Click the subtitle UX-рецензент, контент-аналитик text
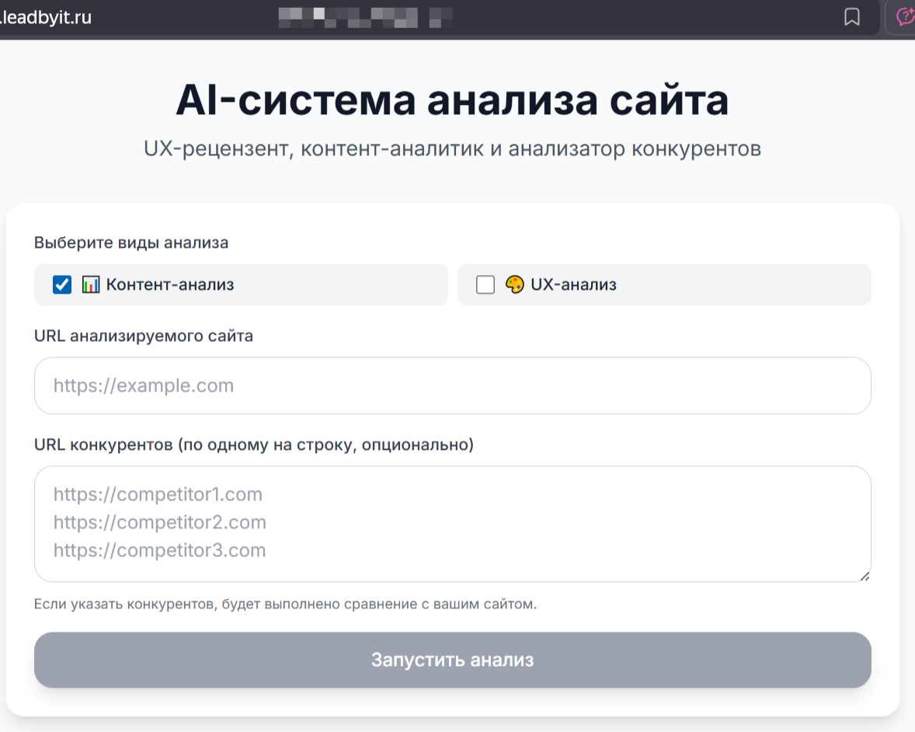915x732 pixels. click(452, 149)
